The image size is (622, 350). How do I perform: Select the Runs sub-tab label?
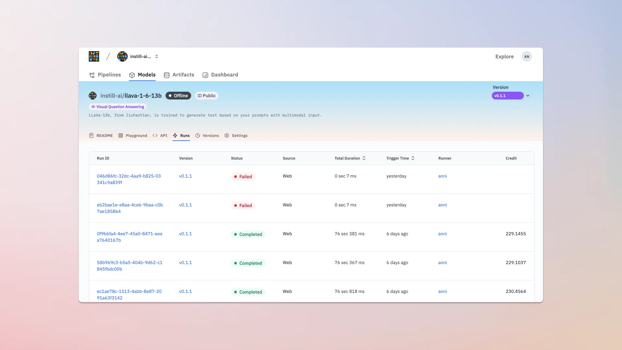(185, 135)
